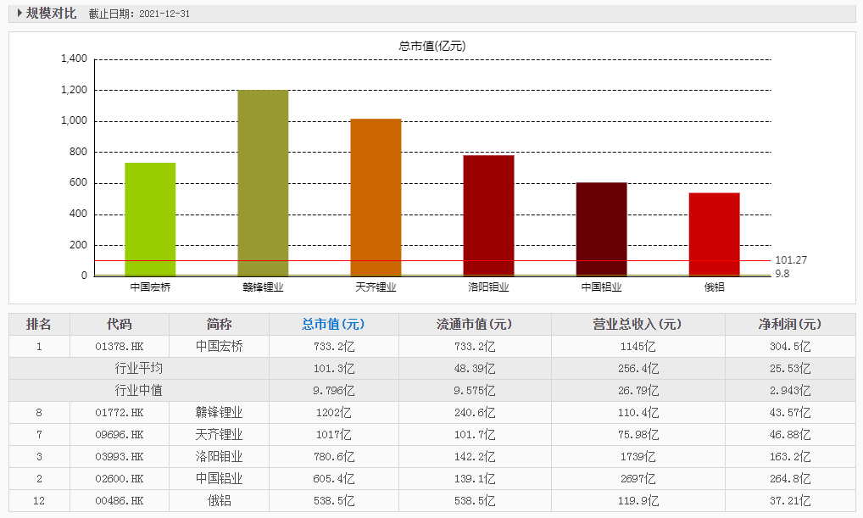Click 洛阳钼业 name in table

click(x=219, y=456)
